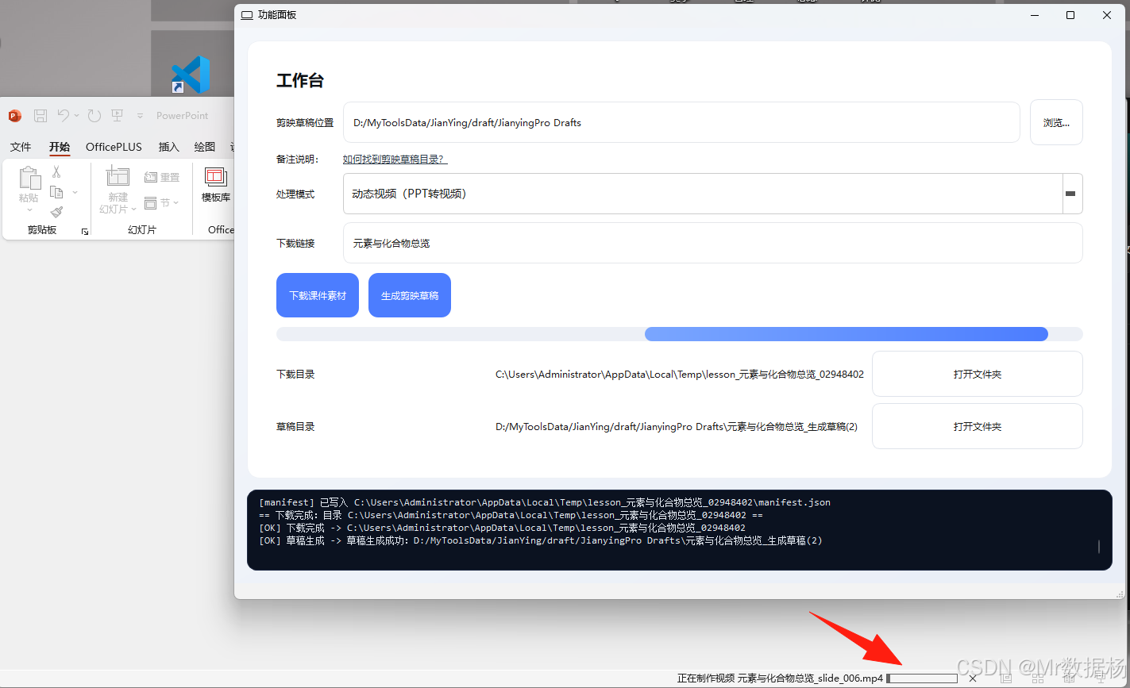
Task: Click the 草稿生成成功 log line
Action: tap(541, 540)
